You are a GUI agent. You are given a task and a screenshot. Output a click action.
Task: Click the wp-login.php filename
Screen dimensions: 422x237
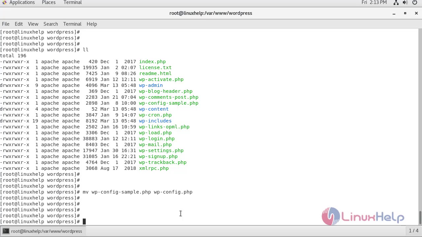[157, 139]
